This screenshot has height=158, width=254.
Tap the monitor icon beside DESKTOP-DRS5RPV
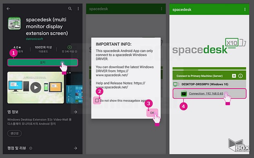tap(176, 84)
